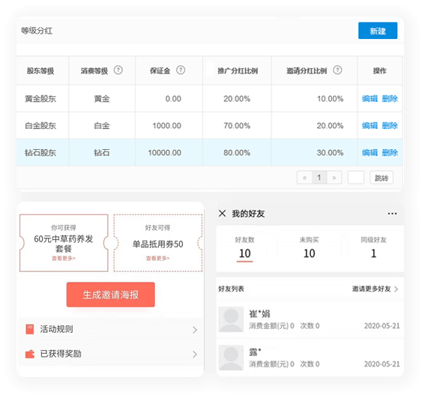This screenshot has width=425, height=398.
Task: Expand the 活动规则 row chevron
Action: pos(195,330)
